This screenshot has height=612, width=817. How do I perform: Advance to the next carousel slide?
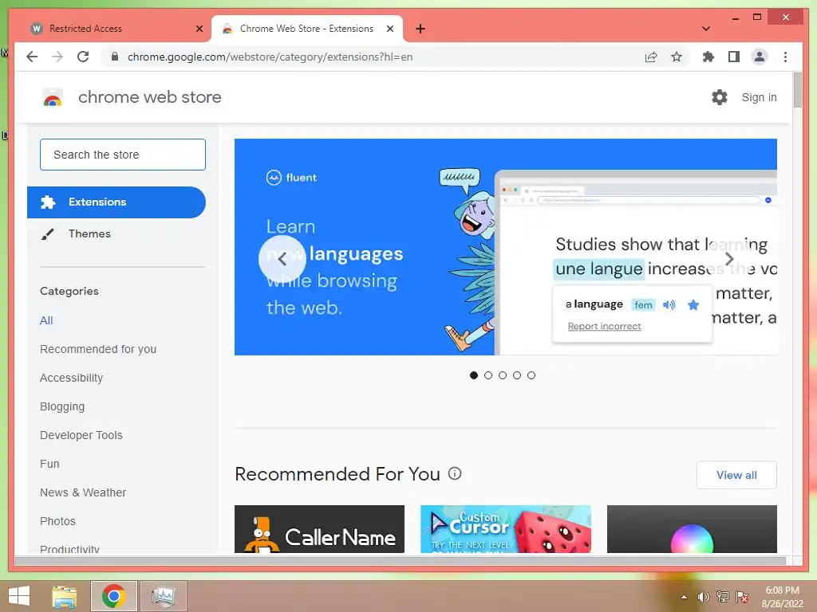pos(729,259)
